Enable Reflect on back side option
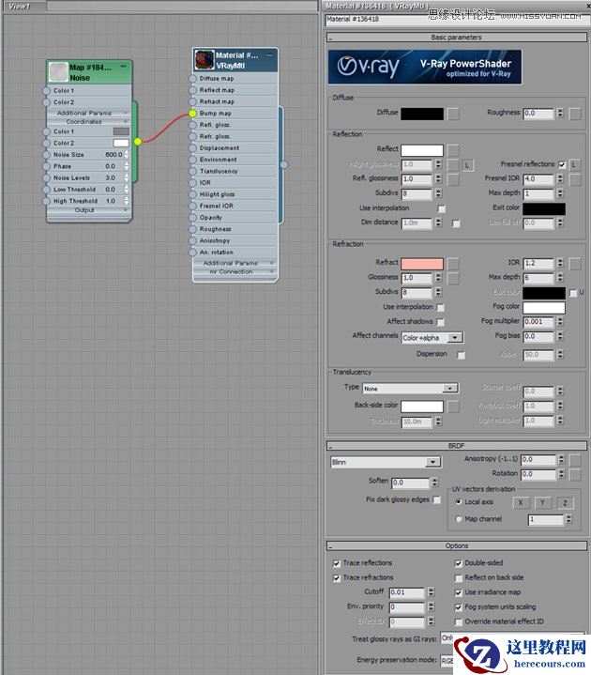This screenshot has height=675, width=591. pos(459,578)
